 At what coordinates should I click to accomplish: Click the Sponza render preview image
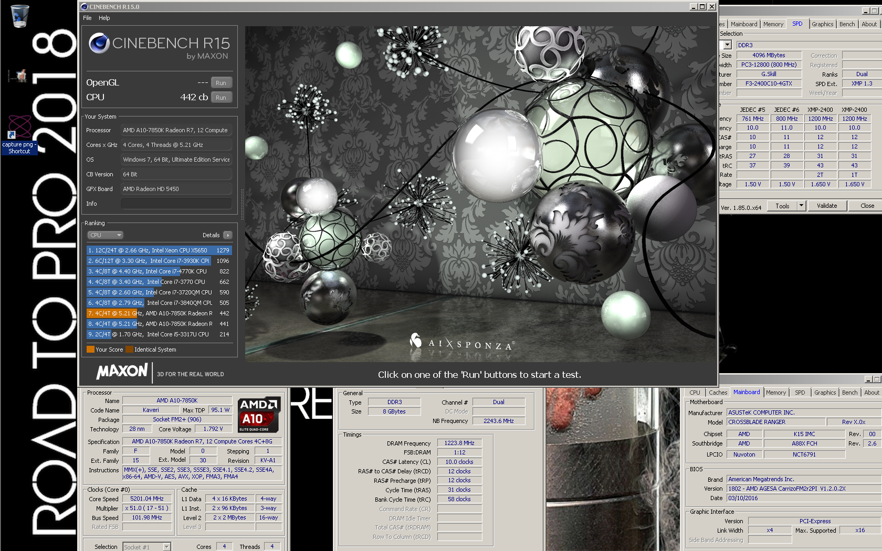click(480, 194)
